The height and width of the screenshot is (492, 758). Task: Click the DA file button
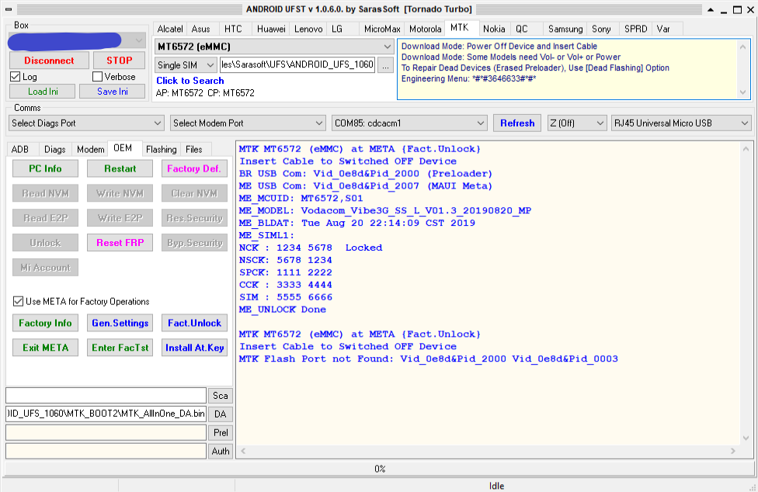click(220, 414)
